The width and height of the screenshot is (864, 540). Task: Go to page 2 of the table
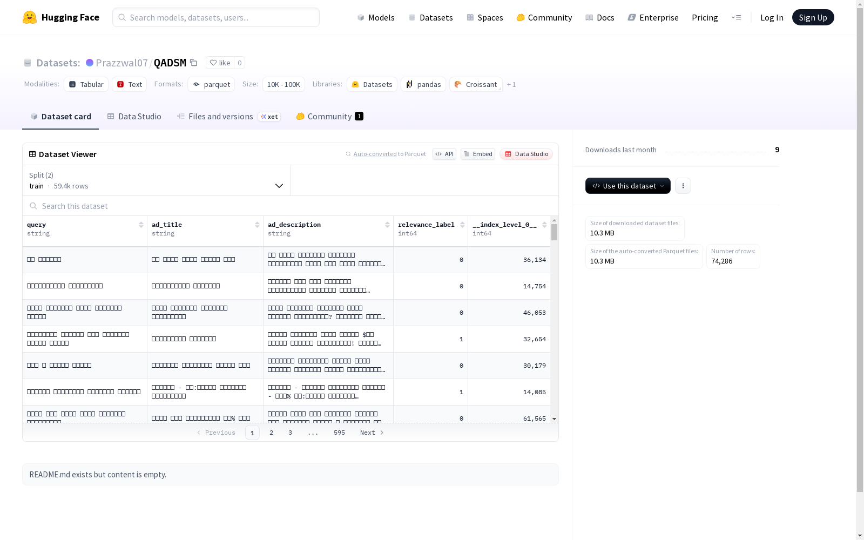271,433
